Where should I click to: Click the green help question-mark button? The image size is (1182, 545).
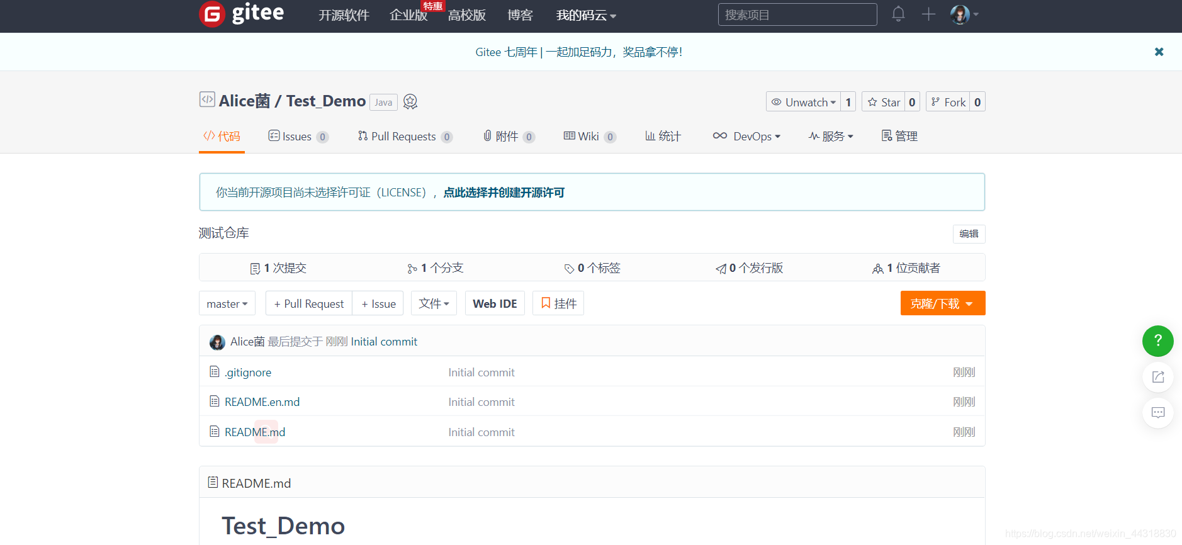(1158, 341)
